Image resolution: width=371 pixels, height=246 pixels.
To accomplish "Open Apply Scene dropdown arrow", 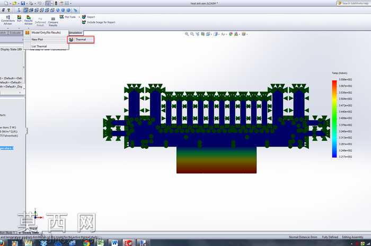I will (239, 34).
